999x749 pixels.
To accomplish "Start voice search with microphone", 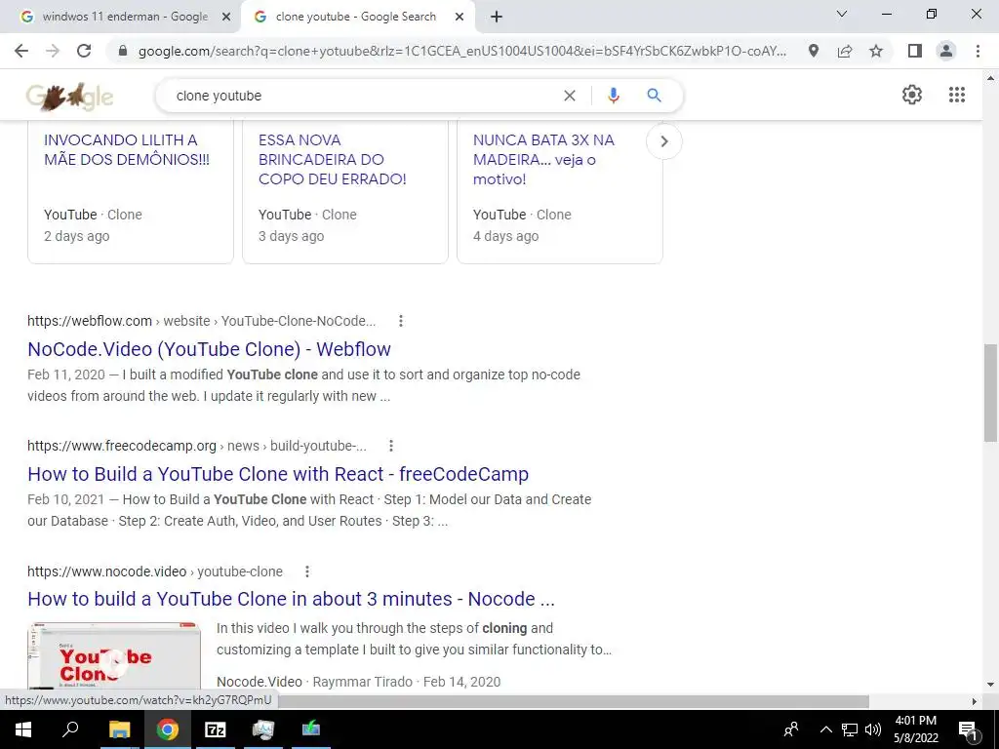I will pyautogui.click(x=613, y=96).
